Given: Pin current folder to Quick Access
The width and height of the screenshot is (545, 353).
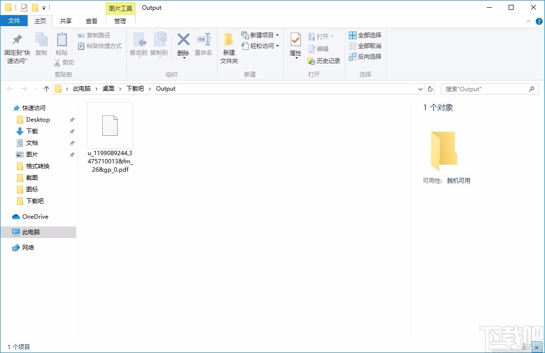Looking at the screenshot, I should coord(16,46).
